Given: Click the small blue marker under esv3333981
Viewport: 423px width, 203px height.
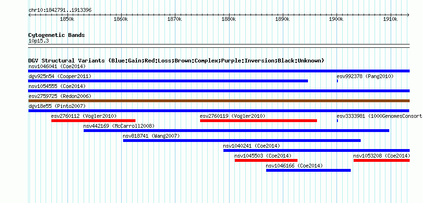Looking at the screenshot, I should (337, 121).
